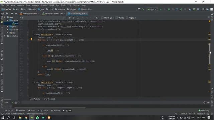
Task: Start debugging with the green bug icon
Action: tap(169, 9)
